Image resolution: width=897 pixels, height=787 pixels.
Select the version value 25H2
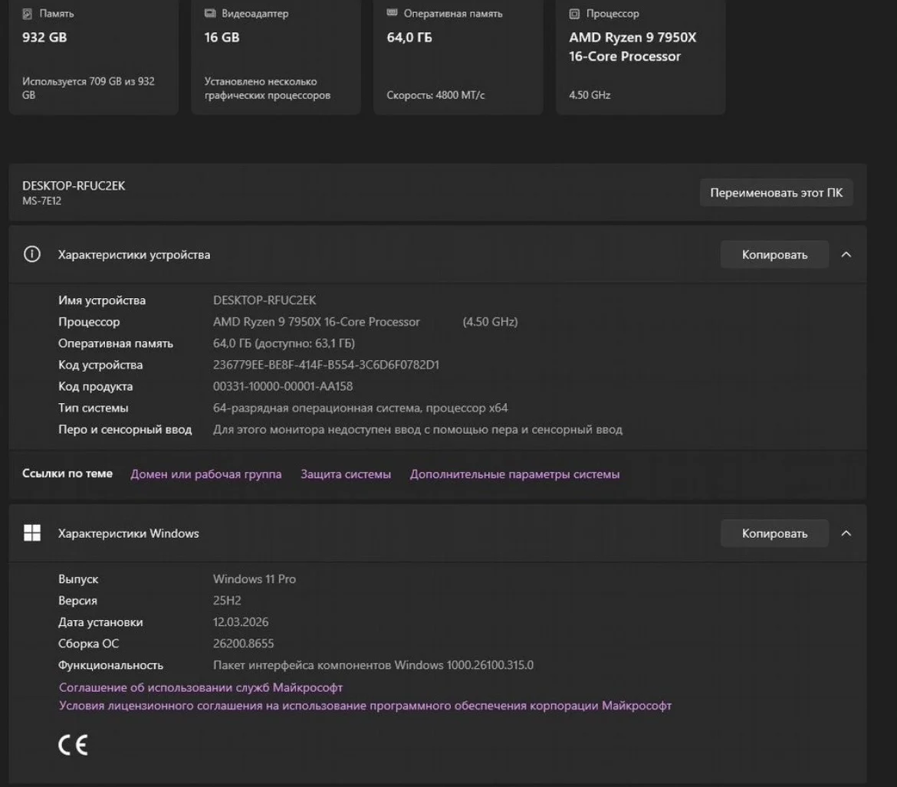[227, 601]
